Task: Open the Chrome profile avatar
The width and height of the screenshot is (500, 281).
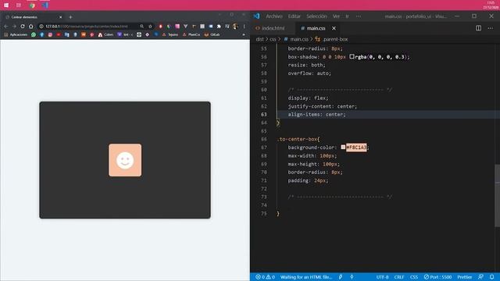Action: coord(235,27)
